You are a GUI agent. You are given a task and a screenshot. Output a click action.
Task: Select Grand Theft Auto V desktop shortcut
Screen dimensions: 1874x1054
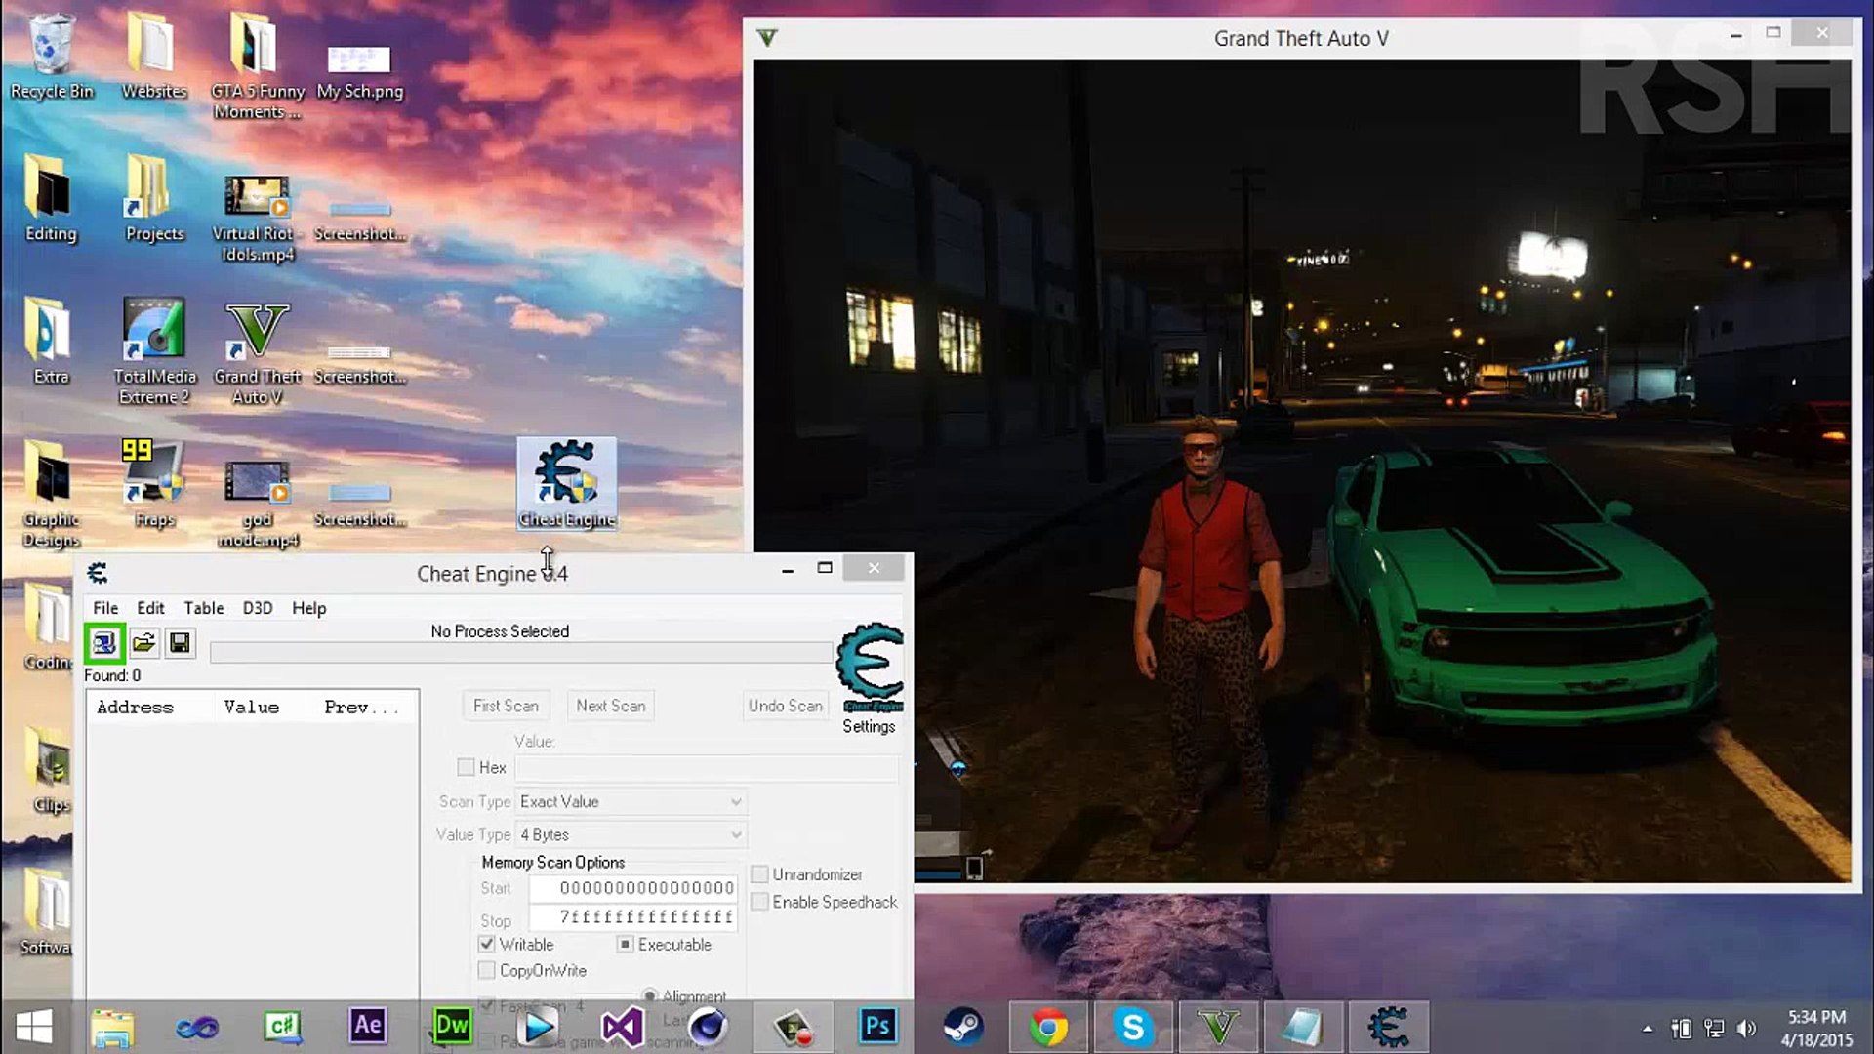(x=258, y=353)
